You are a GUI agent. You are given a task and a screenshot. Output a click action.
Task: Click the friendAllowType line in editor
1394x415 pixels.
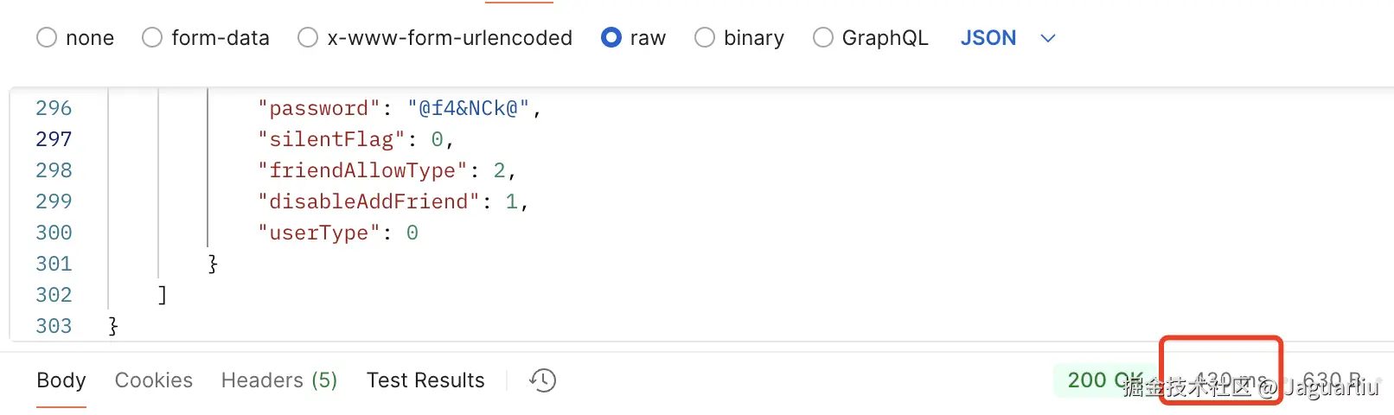tap(386, 170)
